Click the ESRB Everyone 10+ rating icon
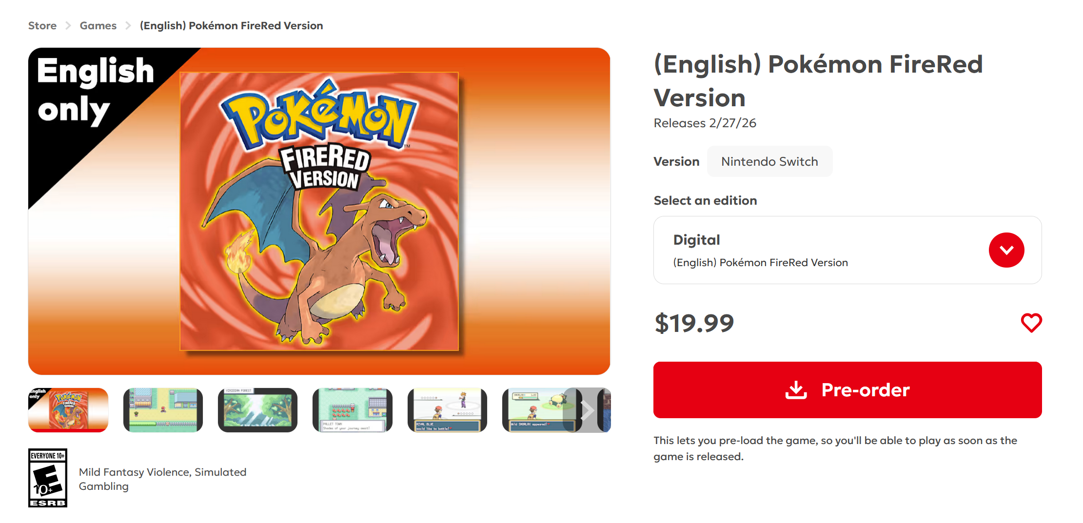1083x523 pixels. tap(48, 478)
